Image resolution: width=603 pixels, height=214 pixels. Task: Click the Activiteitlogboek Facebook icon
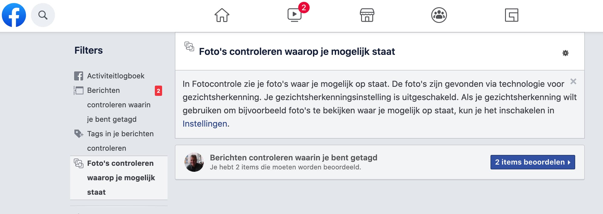point(79,76)
